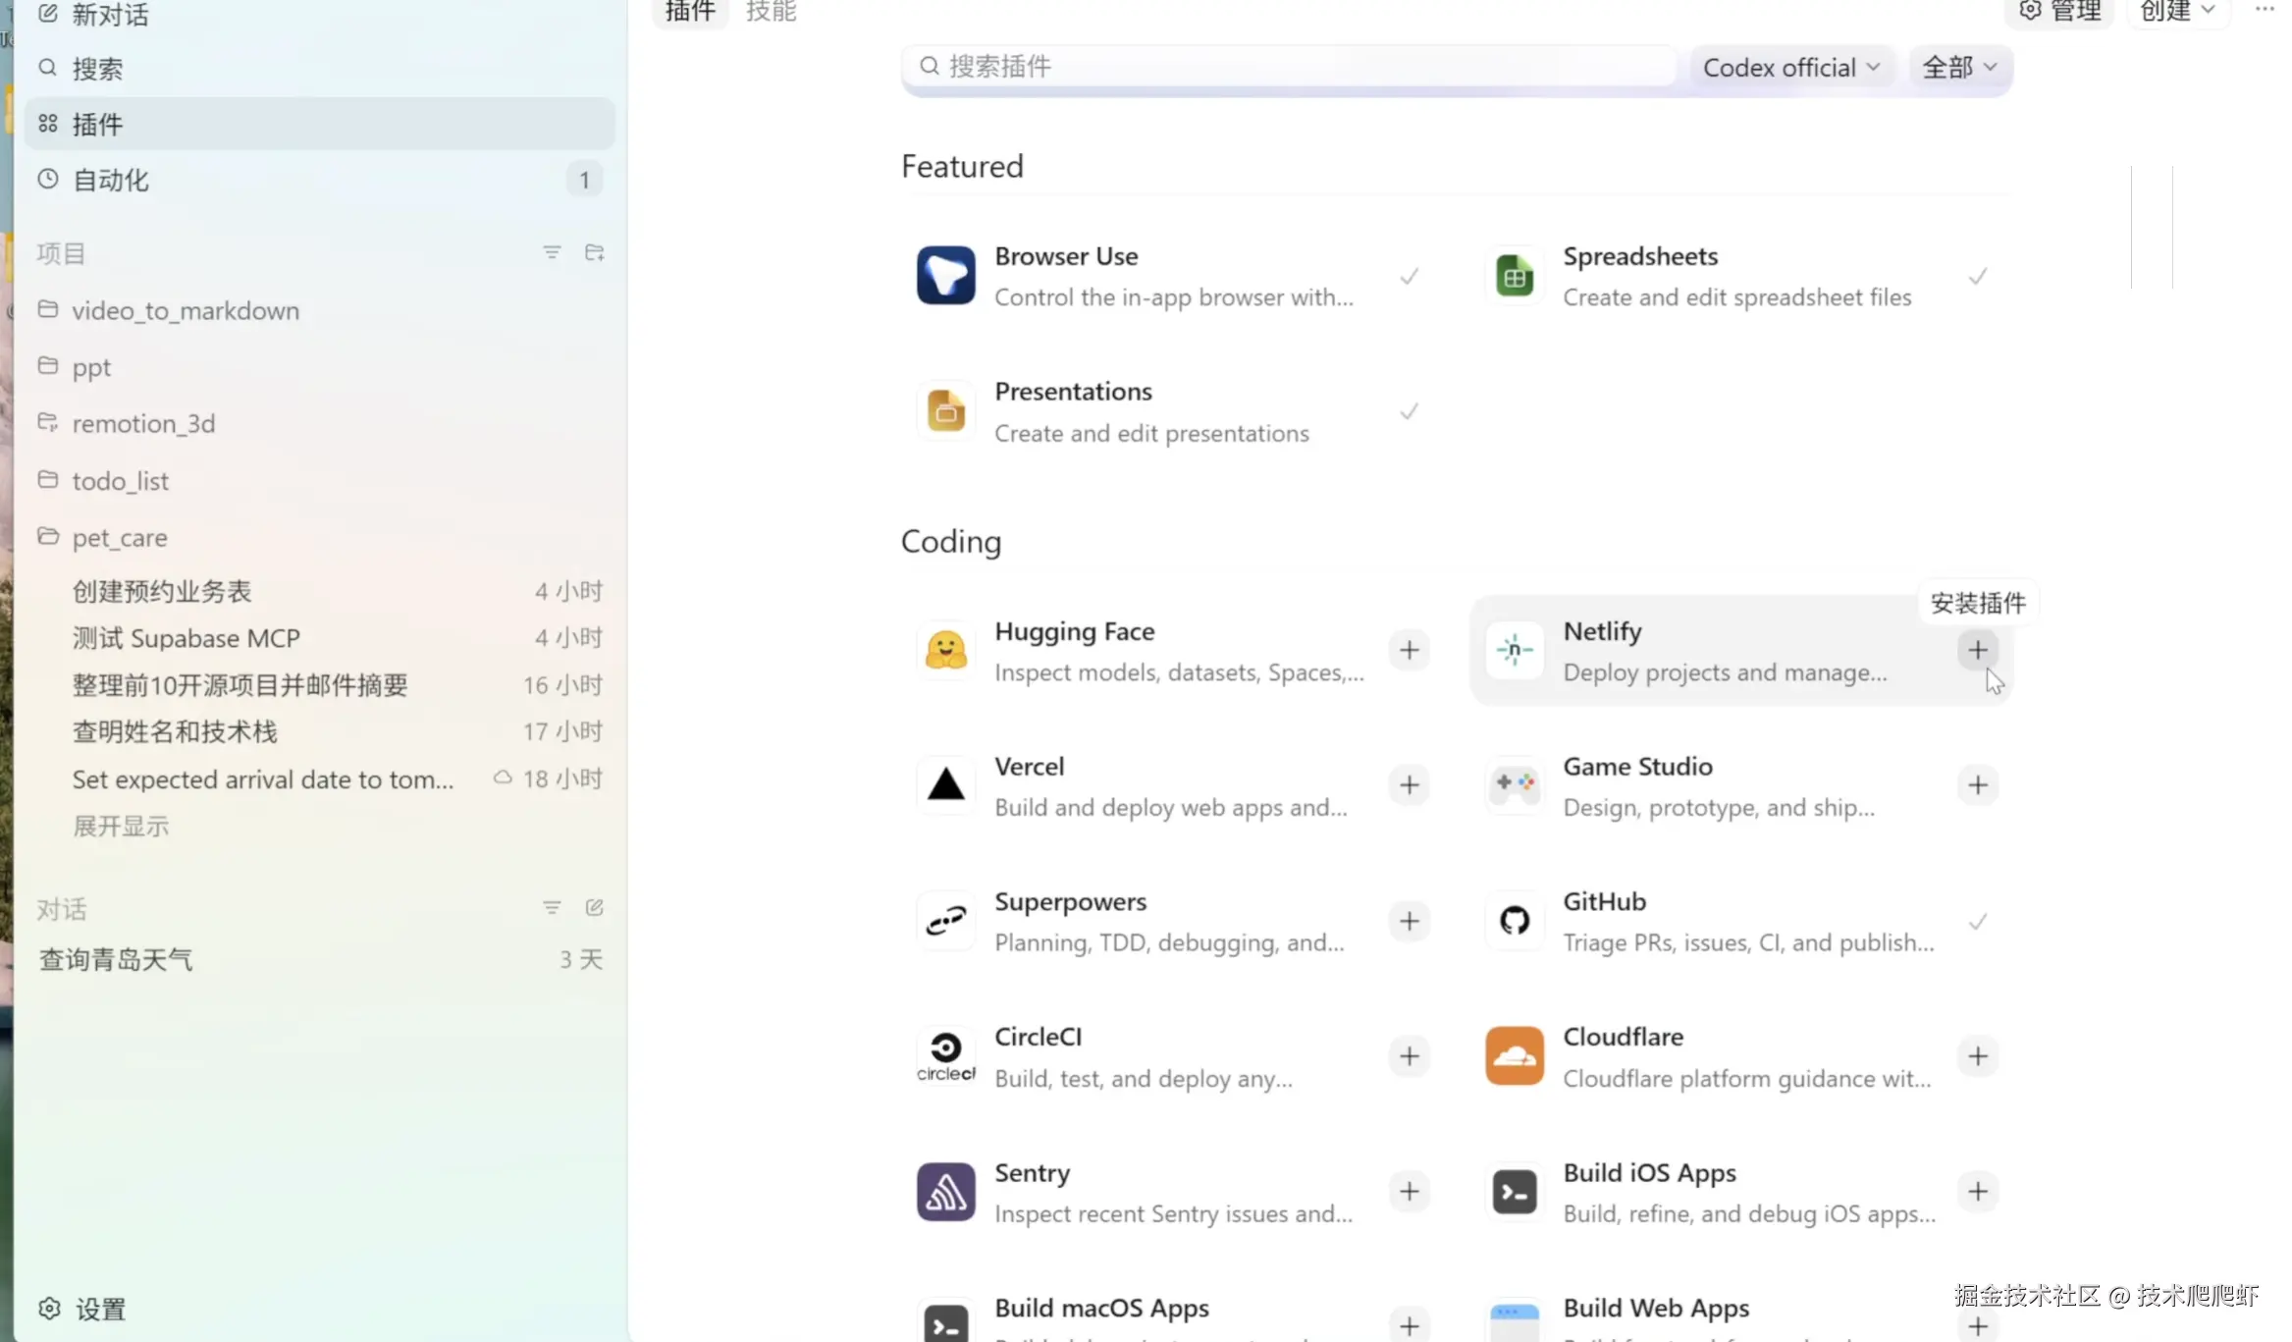Click the Cloudflare orange cloud icon

coord(1514,1055)
